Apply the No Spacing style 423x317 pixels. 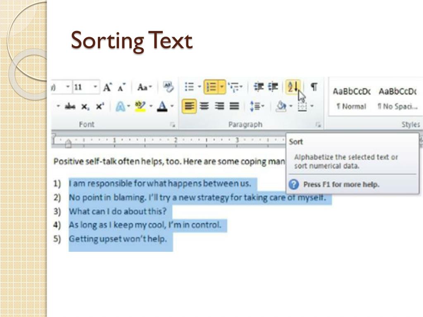coord(398,99)
